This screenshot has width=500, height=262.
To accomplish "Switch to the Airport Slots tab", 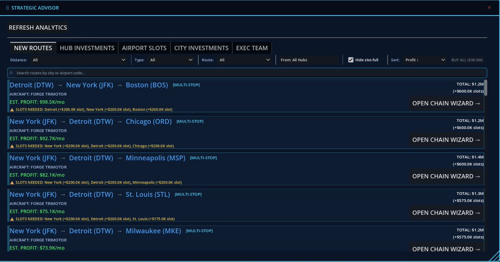I will [x=144, y=48].
